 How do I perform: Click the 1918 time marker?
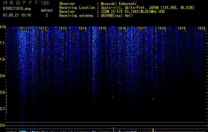(x=162, y=28)
